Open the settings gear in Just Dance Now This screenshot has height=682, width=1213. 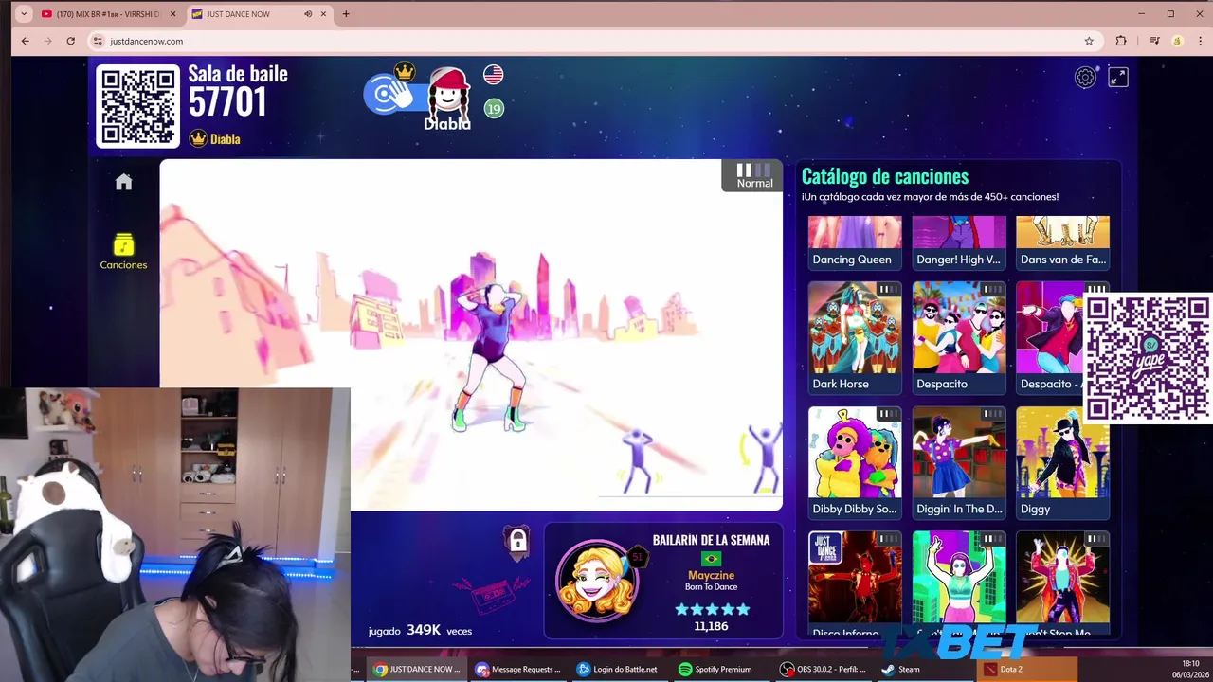click(1085, 78)
